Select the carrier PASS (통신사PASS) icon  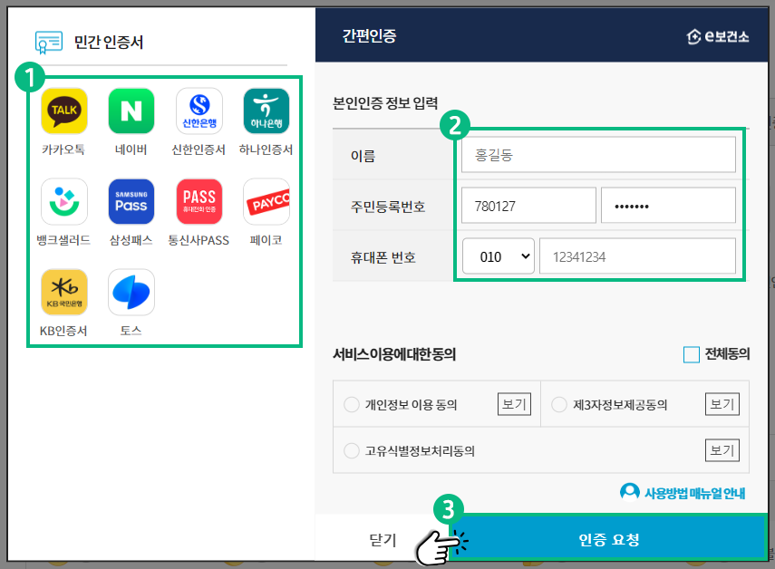[199, 201]
